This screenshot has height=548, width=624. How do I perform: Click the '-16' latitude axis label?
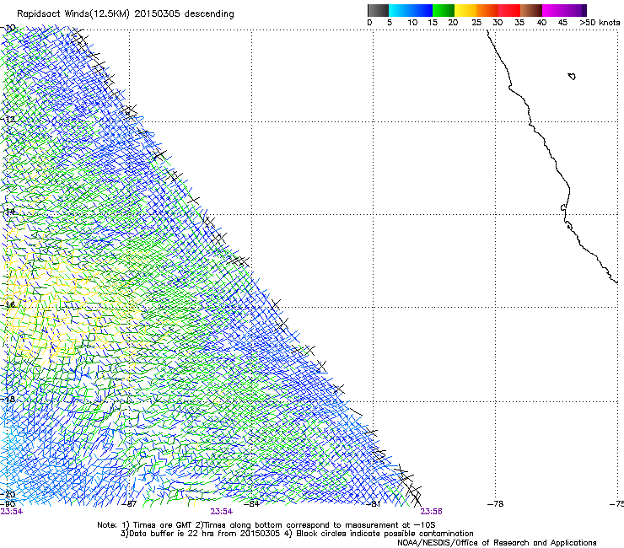[8, 305]
